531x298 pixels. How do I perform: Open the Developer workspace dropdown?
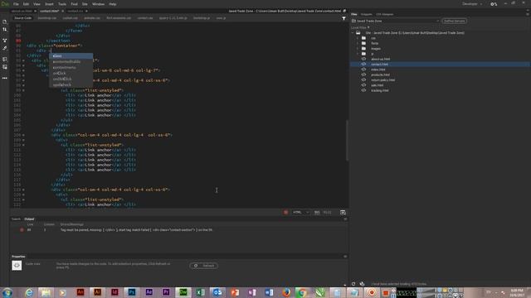tap(472, 4)
